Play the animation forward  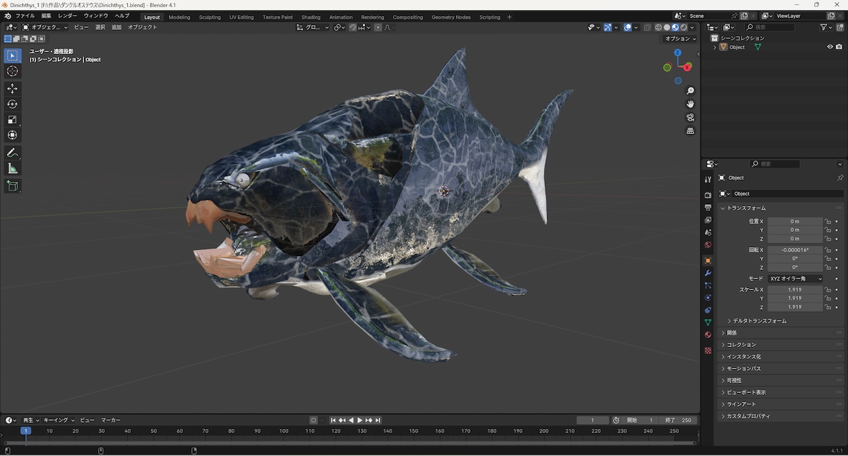click(x=359, y=420)
